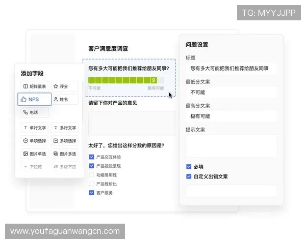Click the survey title 客户满意度调查

click(108, 49)
